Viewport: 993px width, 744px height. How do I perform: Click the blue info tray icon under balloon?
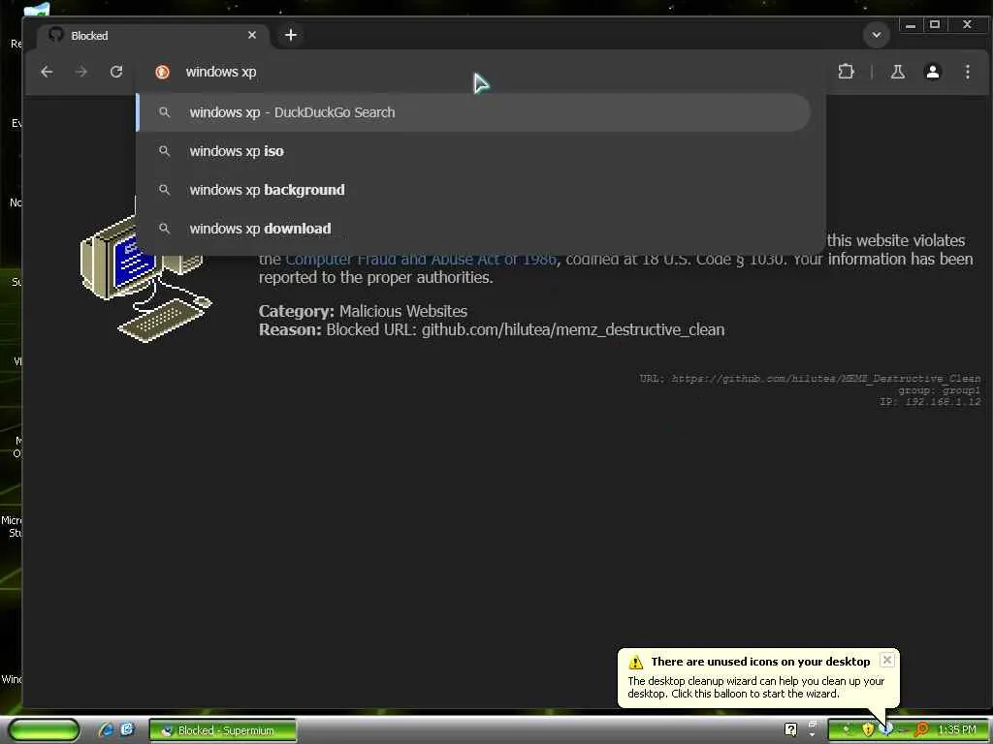(887, 729)
